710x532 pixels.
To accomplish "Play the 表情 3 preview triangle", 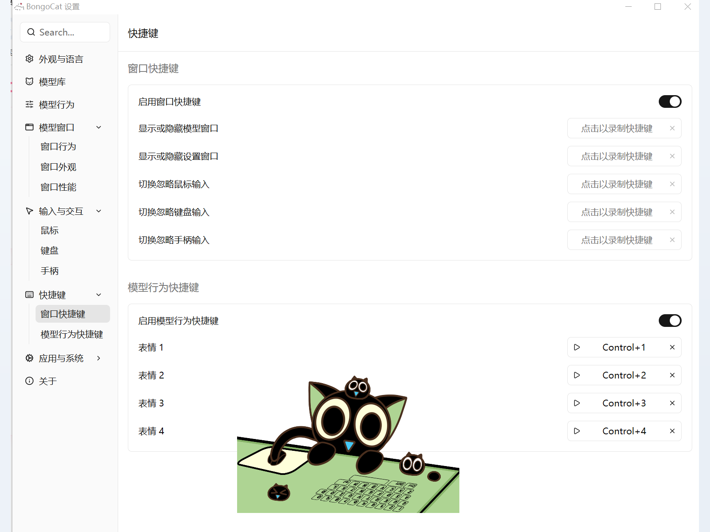I will [x=577, y=403].
